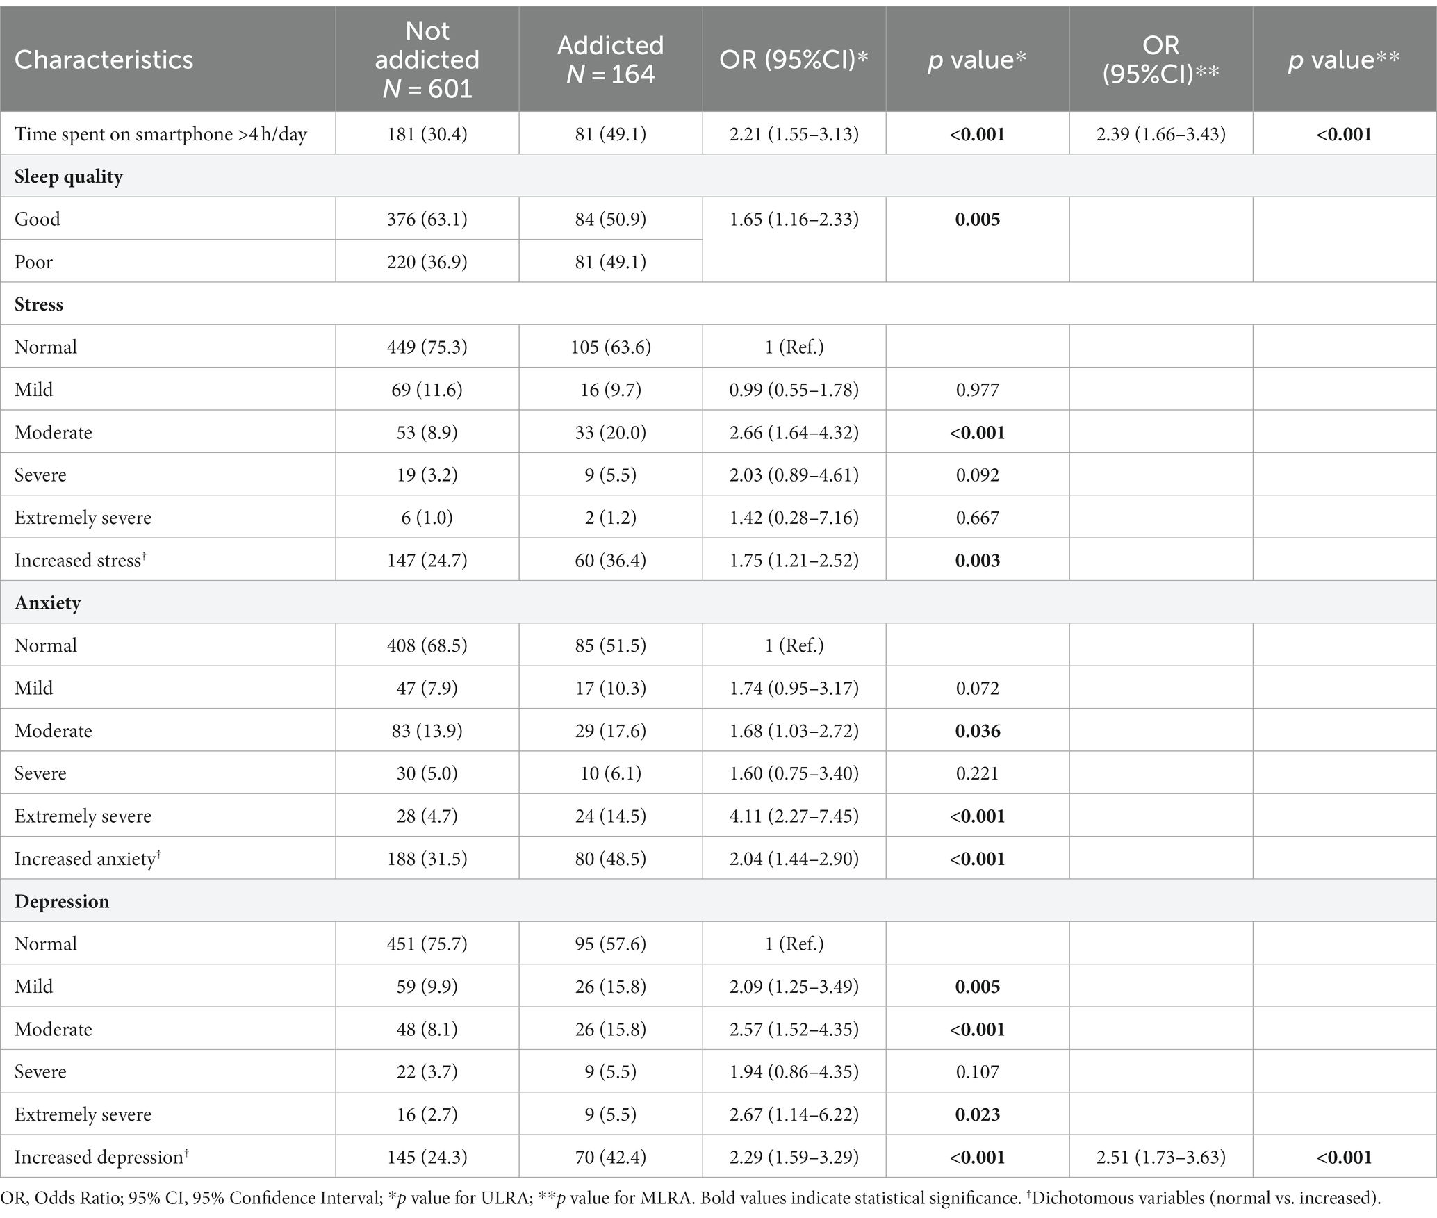Image resolution: width=1437 pixels, height=1218 pixels.
Task: Click the odds ratio '2.51 (1.73–3.63)'
Action: point(1160,1158)
